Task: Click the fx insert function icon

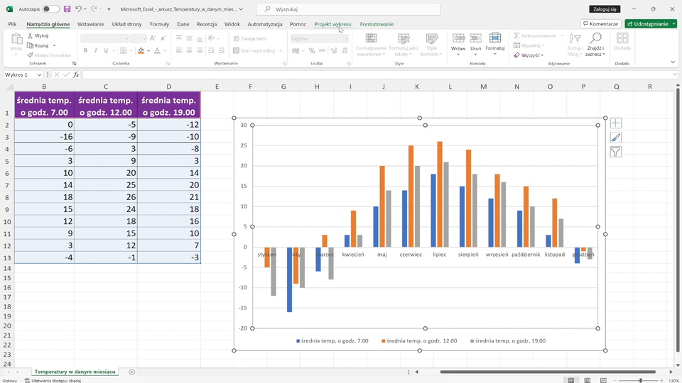Action: point(75,75)
